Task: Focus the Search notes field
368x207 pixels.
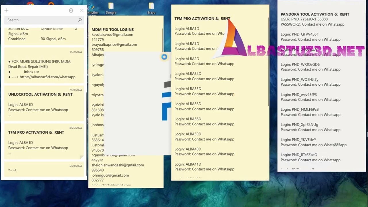Action: (x=44, y=20)
